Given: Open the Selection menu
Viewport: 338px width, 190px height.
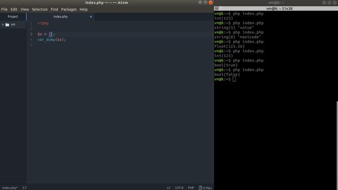Looking at the screenshot, I should (40, 9).
